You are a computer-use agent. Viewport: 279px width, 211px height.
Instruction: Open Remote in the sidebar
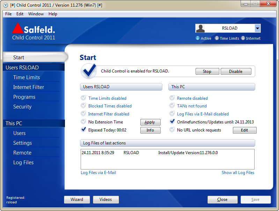click(22, 153)
